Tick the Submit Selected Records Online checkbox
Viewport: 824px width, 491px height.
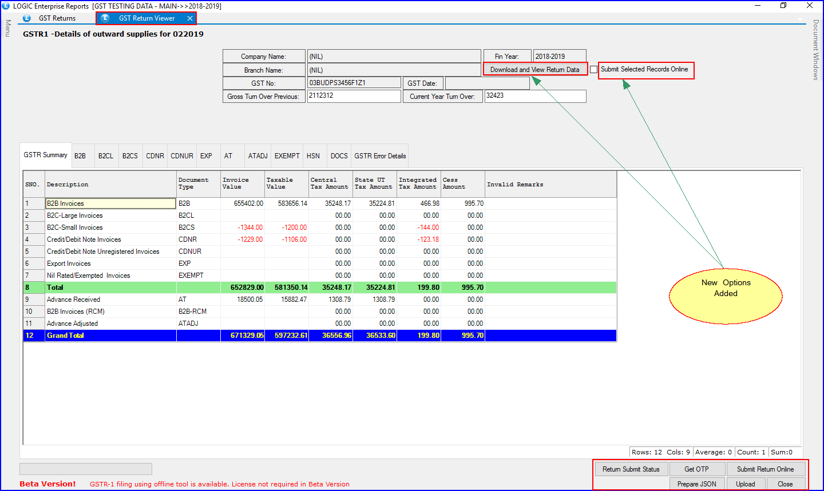(x=593, y=70)
